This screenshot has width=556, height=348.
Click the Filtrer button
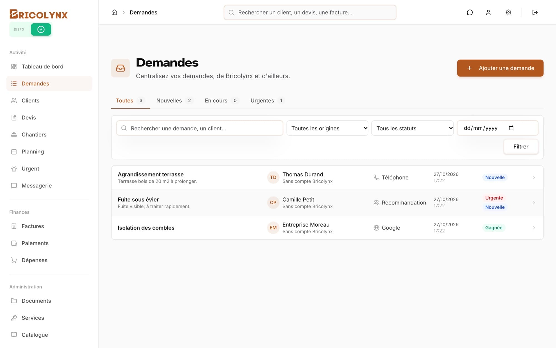pos(521,146)
